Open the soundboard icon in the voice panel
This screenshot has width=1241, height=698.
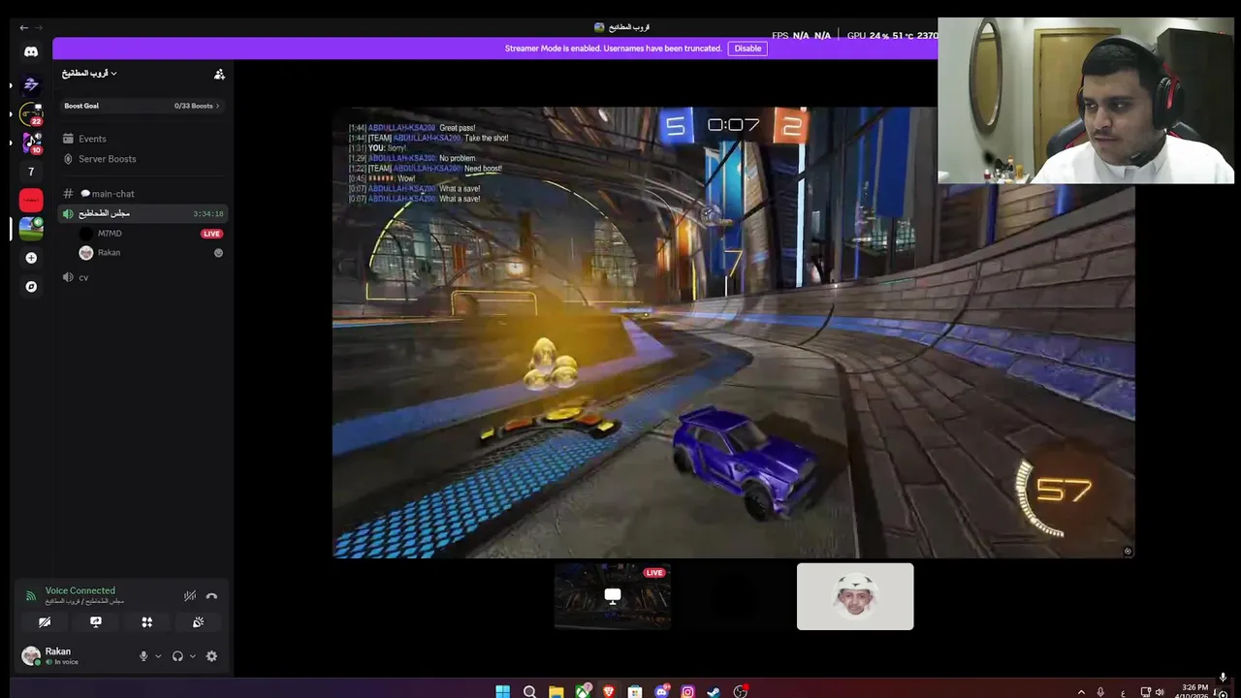click(198, 622)
